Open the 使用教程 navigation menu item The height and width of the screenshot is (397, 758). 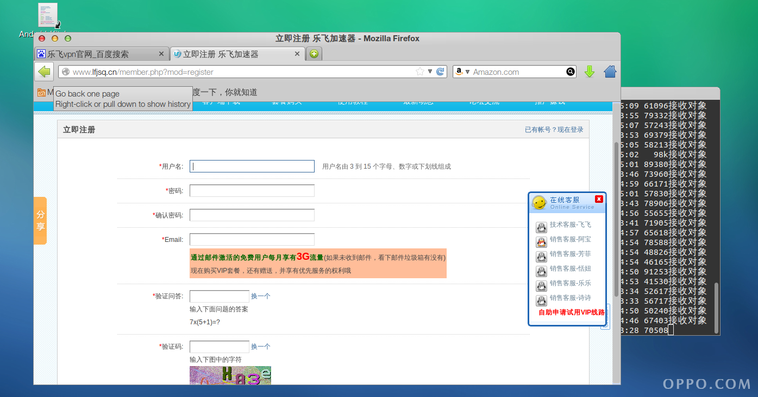[352, 101]
